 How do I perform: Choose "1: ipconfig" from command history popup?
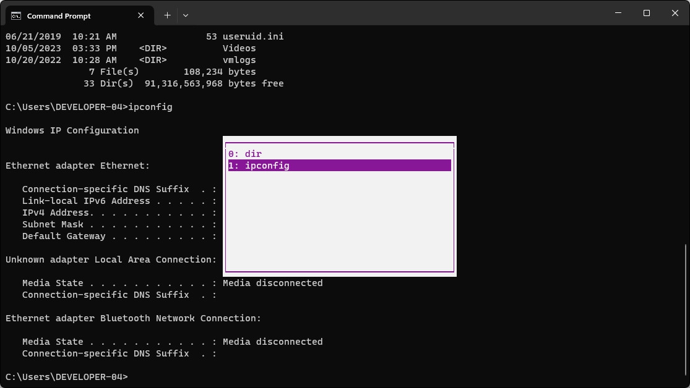pyautogui.click(x=259, y=166)
